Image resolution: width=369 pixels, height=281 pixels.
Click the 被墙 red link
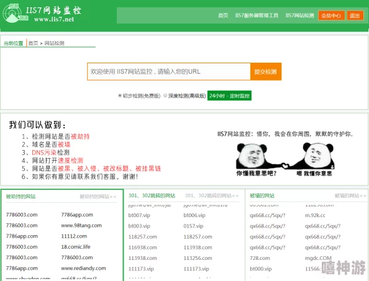coord(64,145)
